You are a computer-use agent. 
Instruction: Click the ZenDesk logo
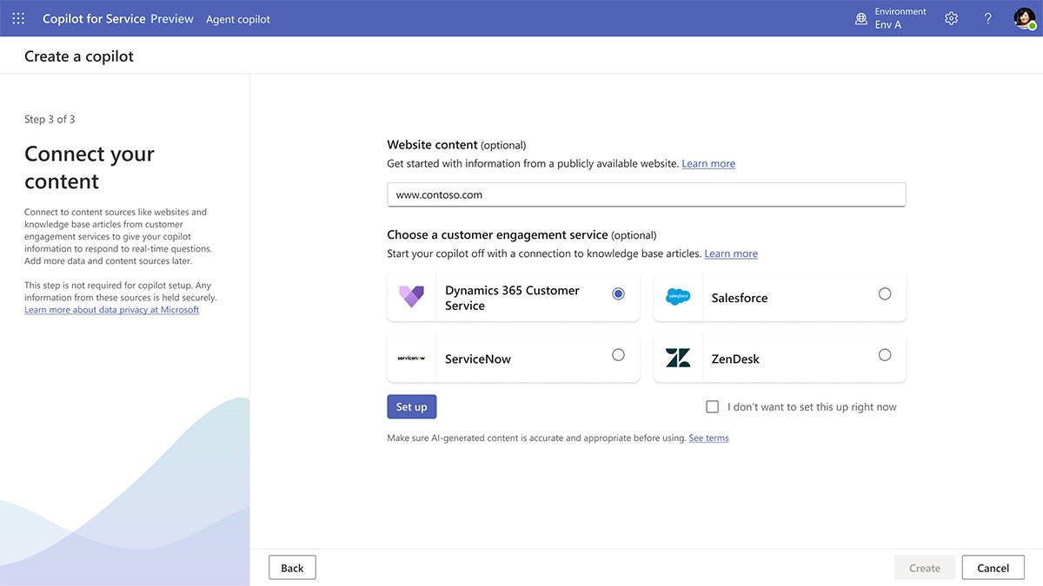click(678, 358)
